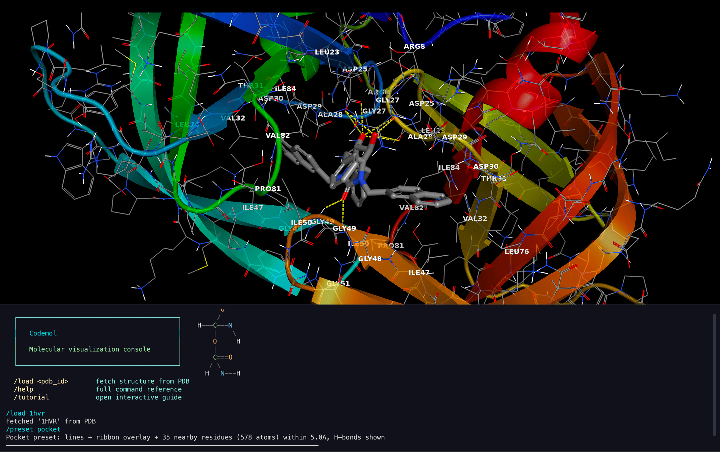This screenshot has height=452, width=720.
Task: Click 'open interactive guide' description text
Action: pos(139,397)
